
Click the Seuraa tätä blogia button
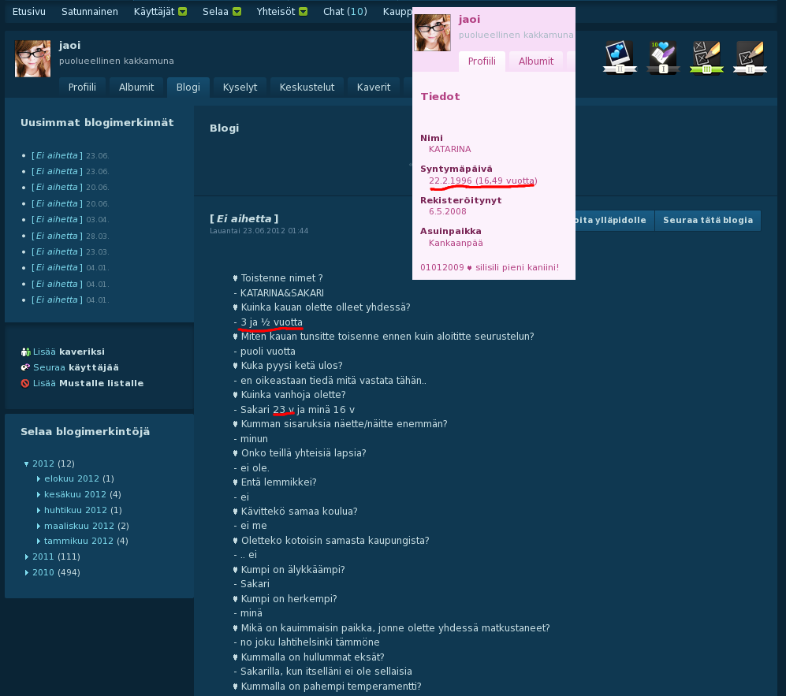(708, 221)
